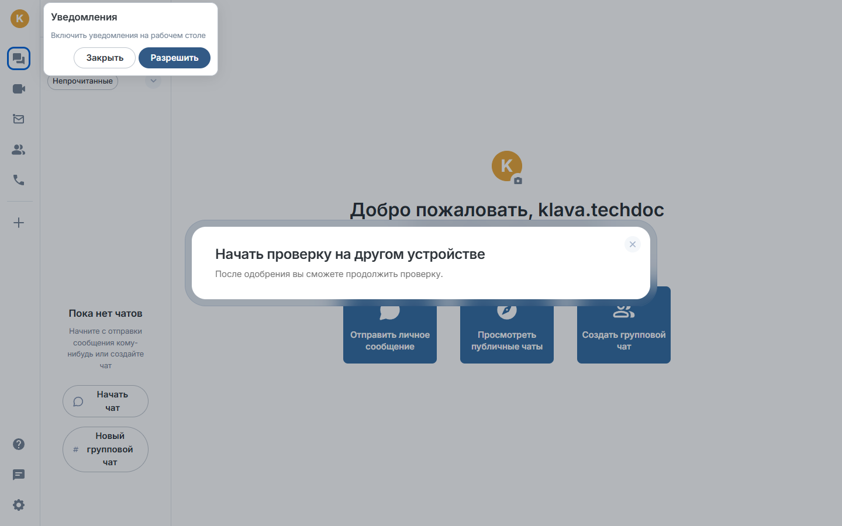Click Закрыть in notifications popup

click(x=105, y=58)
